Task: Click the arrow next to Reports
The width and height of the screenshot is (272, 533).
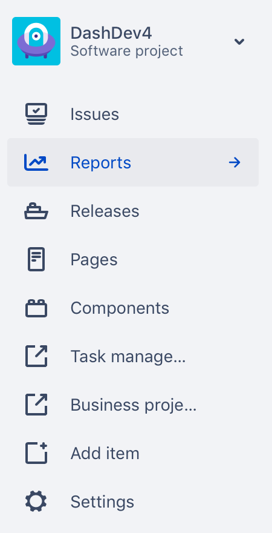Action: pos(235,162)
